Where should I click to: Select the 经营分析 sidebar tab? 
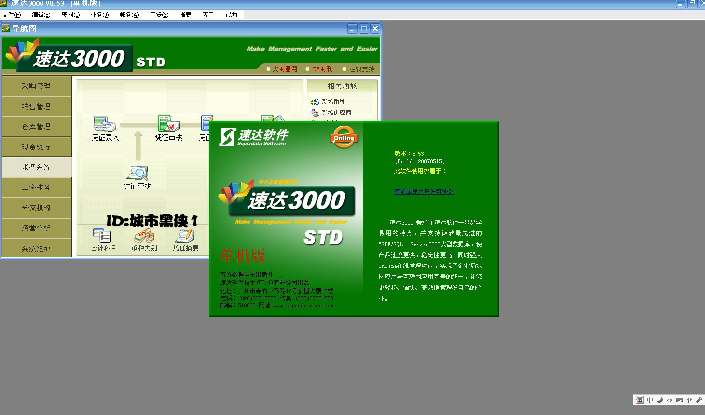[x=36, y=228]
